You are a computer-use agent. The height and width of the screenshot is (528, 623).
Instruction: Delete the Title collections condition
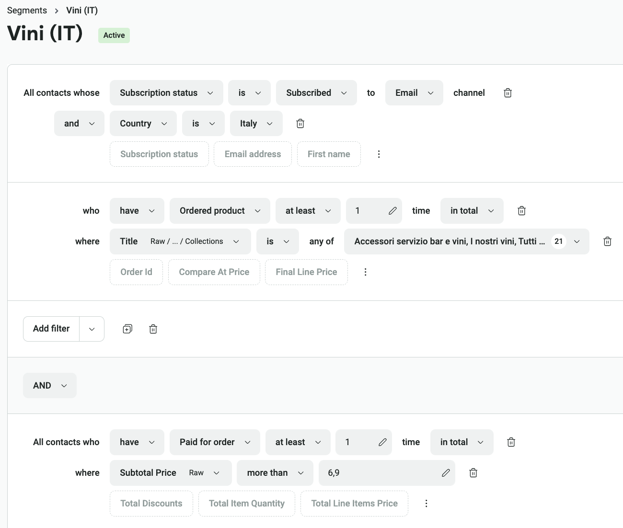tap(607, 241)
